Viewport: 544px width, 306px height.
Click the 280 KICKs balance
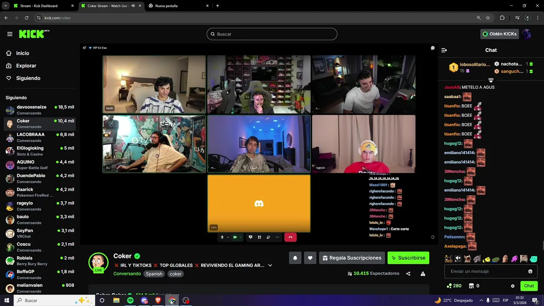(x=454, y=286)
